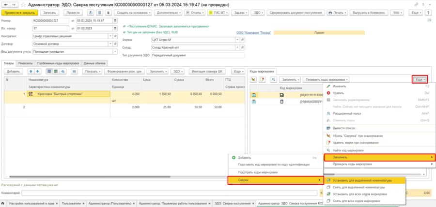Open Создать на основании dropdown
The image size is (436, 207).
pyautogui.click(x=134, y=13)
